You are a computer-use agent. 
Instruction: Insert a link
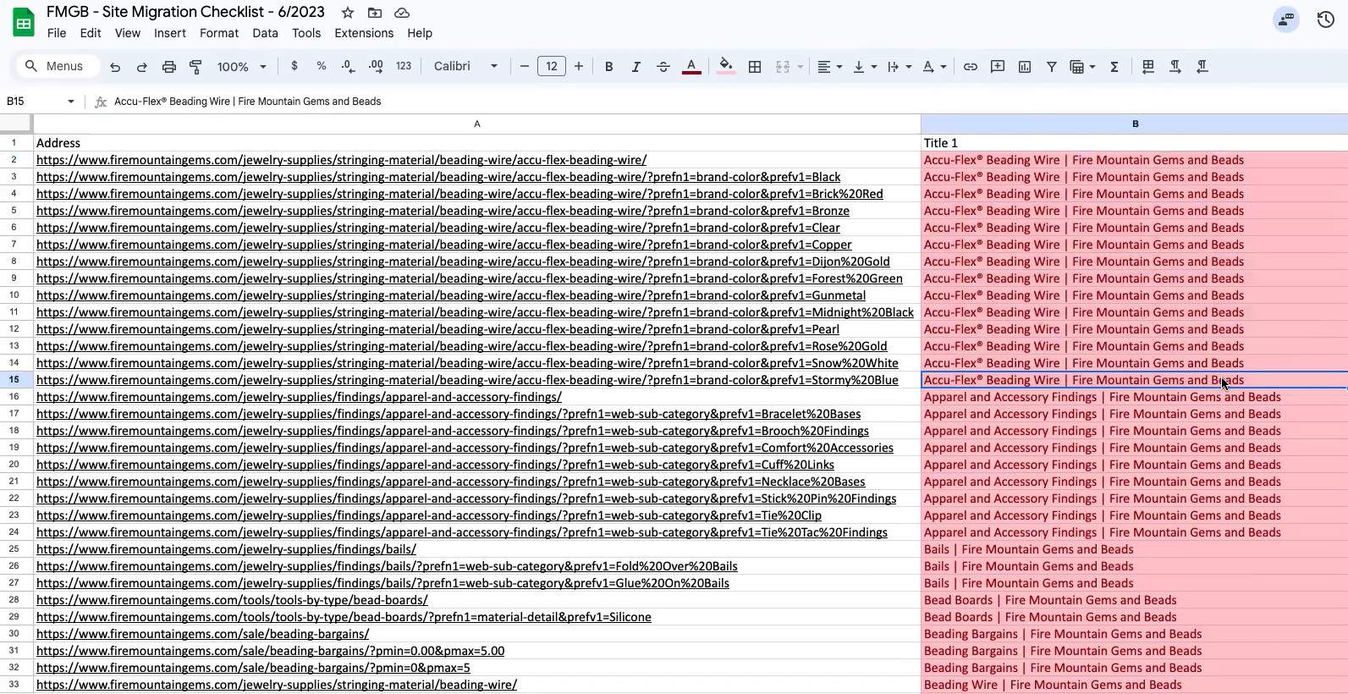971,67
